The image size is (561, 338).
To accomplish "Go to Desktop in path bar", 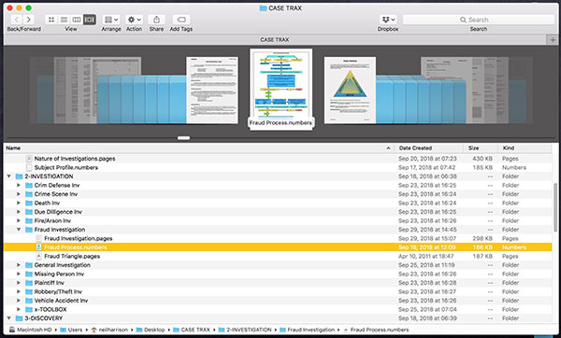I will 151,330.
